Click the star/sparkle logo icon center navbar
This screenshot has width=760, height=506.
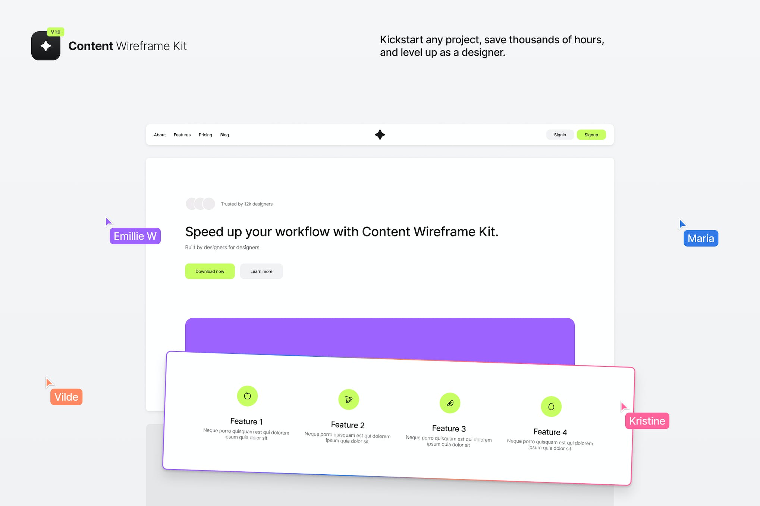380,134
